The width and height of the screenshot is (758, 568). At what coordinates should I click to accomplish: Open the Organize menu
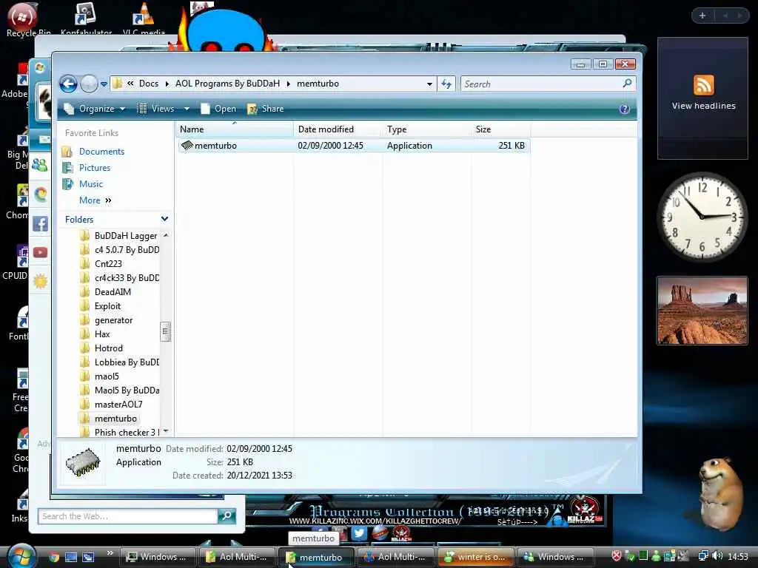pos(95,109)
